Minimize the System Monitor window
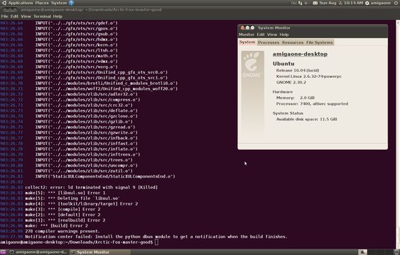The width and height of the screenshot is (400, 255). (247, 28)
